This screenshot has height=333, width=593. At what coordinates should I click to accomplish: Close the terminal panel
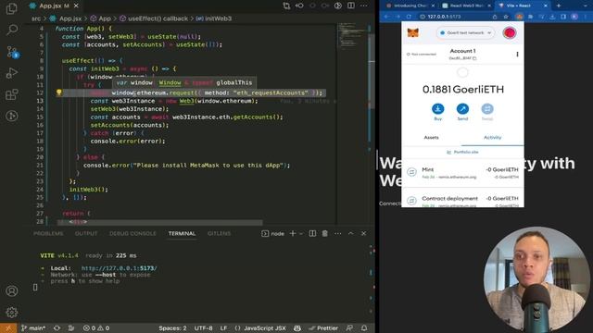pyautogui.click(x=363, y=234)
